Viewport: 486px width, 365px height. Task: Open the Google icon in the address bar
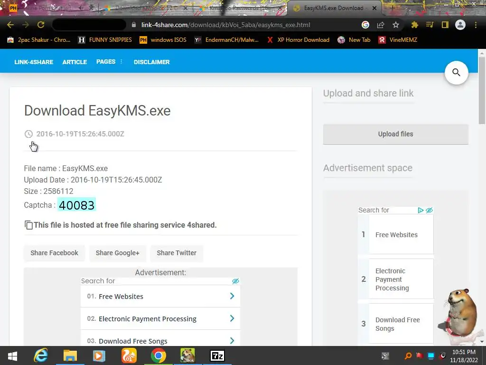(x=365, y=25)
